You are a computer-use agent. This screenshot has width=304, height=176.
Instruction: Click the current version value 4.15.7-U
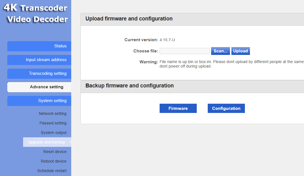pyautogui.click(x=167, y=40)
